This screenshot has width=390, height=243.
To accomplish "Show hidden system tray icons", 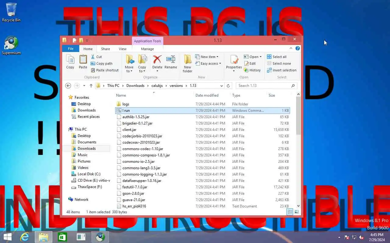I will coord(339,237).
